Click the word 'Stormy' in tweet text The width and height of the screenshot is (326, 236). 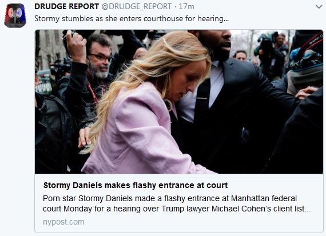tap(47, 18)
